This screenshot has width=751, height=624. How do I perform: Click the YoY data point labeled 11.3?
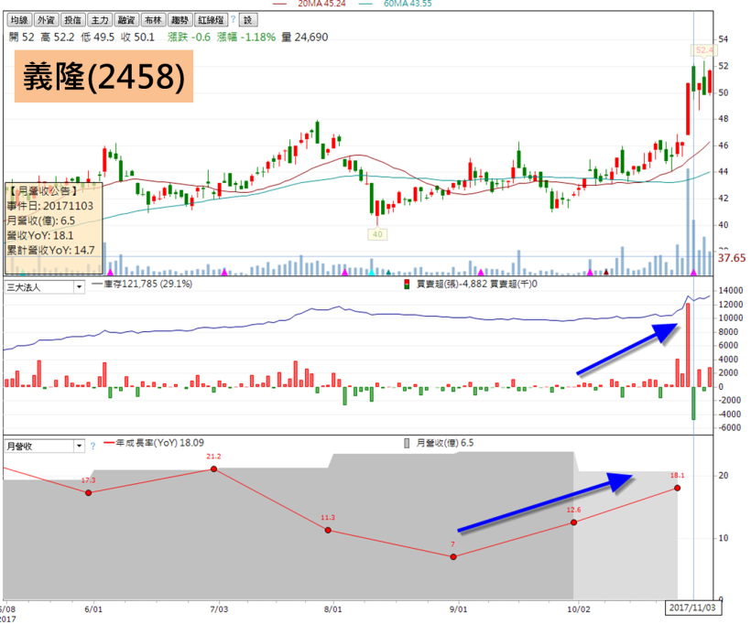tap(328, 530)
